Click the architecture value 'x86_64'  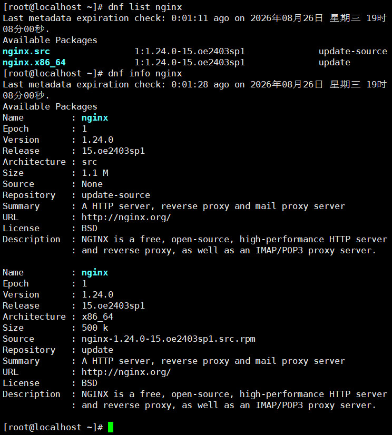click(97, 317)
